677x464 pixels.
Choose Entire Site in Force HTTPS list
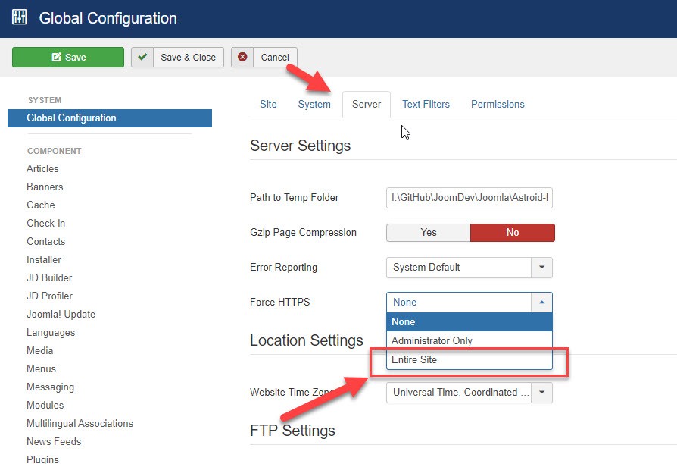(x=470, y=360)
